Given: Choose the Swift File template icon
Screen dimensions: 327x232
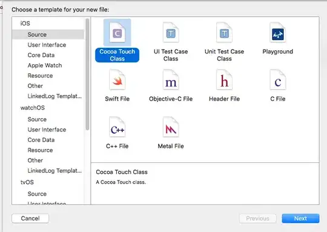Looking at the screenshot, I should click(117, 80).
